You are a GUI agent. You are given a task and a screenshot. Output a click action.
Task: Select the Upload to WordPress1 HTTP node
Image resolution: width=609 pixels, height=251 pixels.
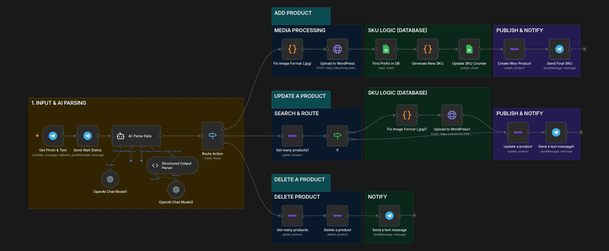point(452,115)
